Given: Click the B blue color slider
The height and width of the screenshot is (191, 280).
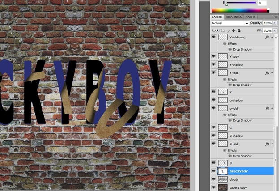Looking at the screenshot, I should click(x=241, y=3).
